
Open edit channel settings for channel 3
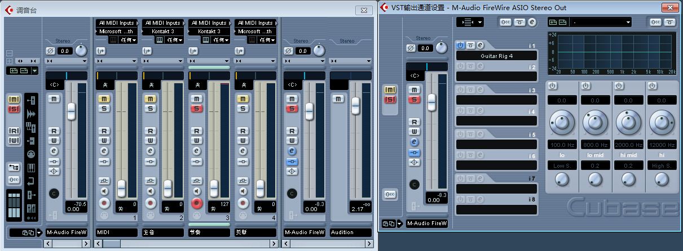tap(196, 151)
